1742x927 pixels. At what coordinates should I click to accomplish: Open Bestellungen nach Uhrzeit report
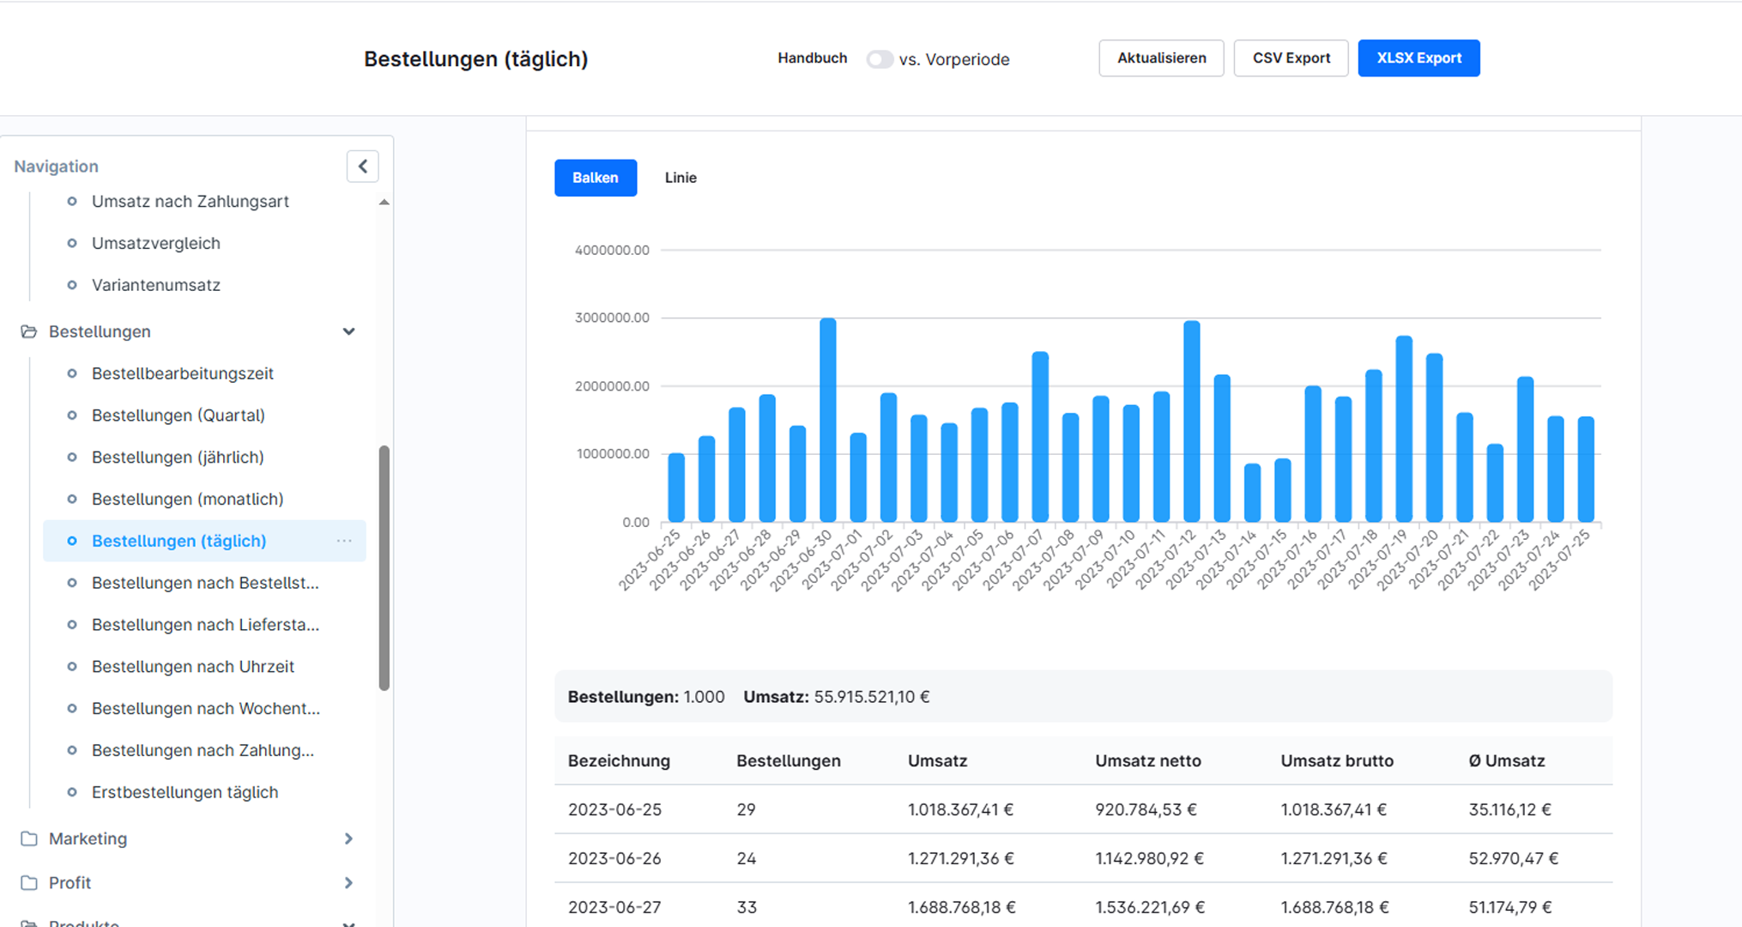(192, 667)
